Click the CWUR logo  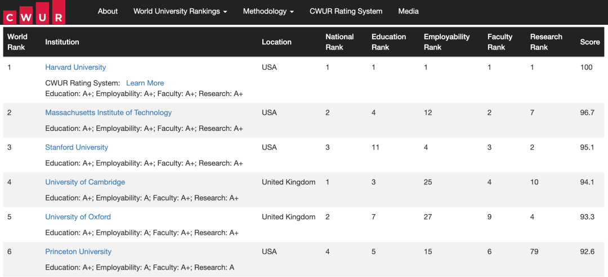pyautogui.click(x=34, y=12)
